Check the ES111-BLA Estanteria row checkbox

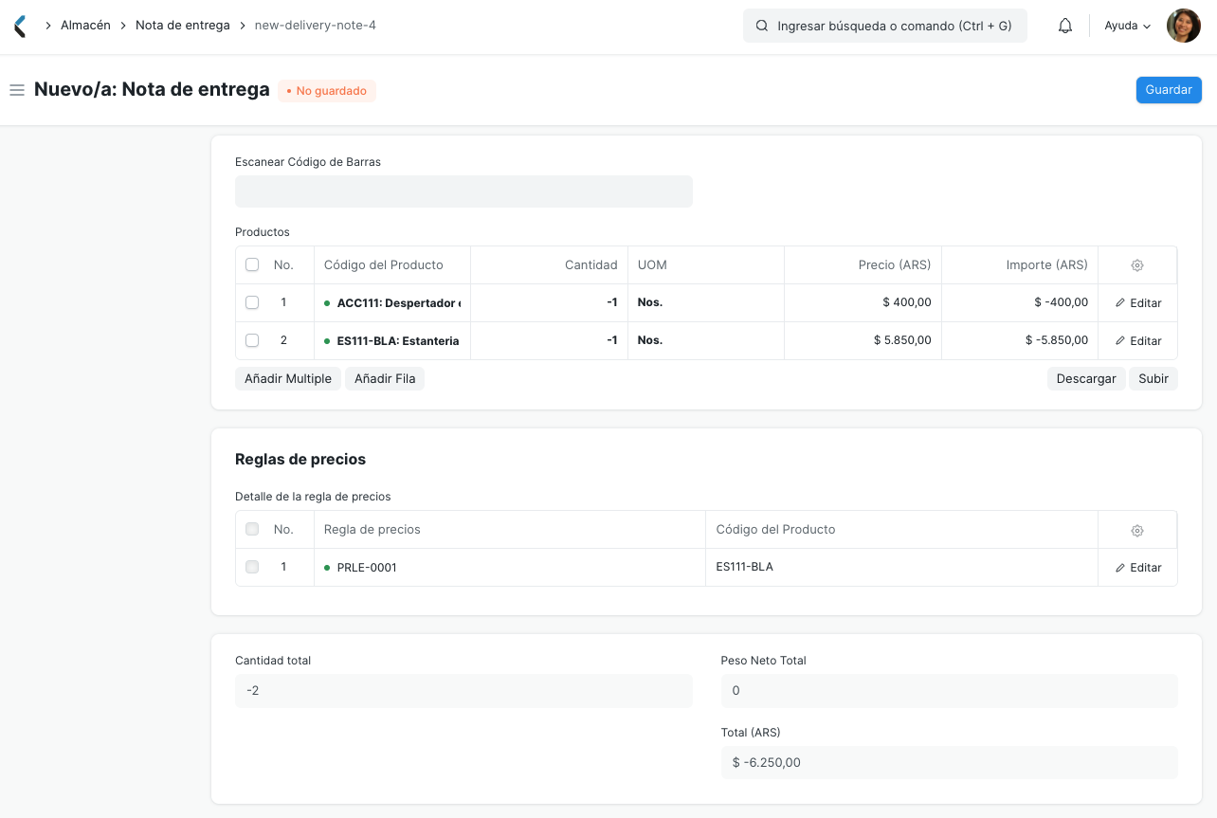[252, 340]
